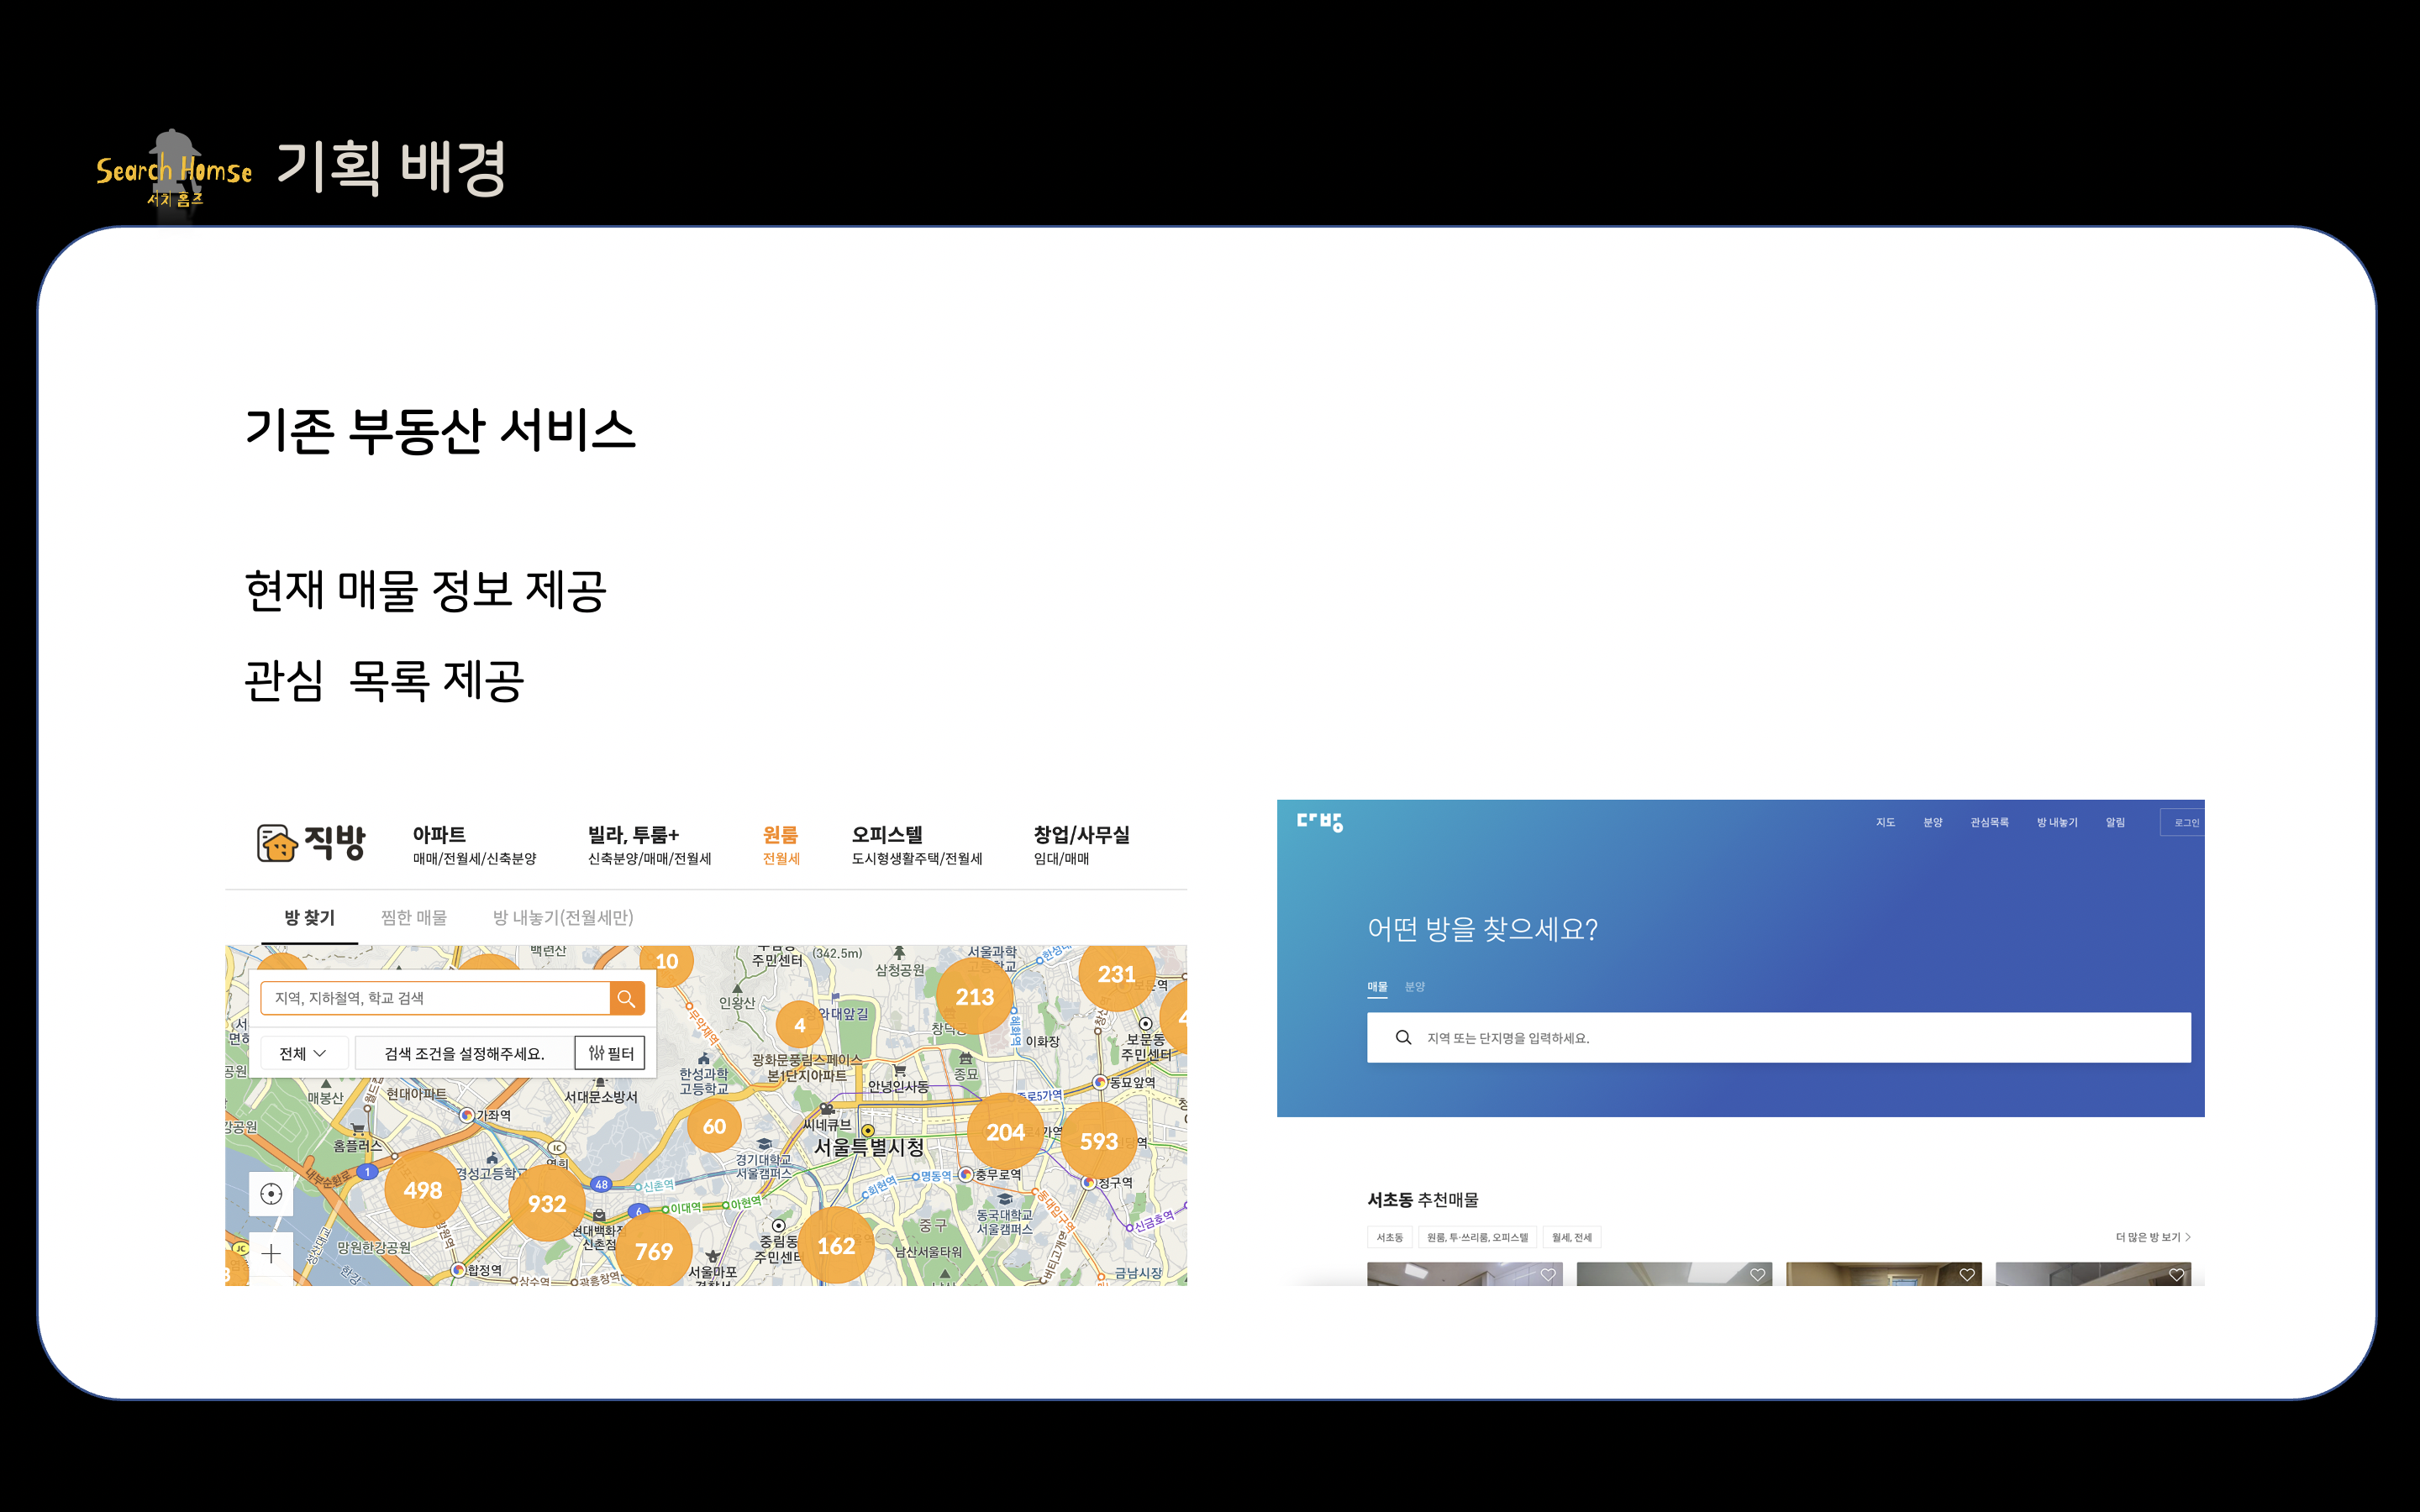Click 관심목록 in 다방 top navigation
This screenshot has width=2420, height=1512.
point(1989,822)
